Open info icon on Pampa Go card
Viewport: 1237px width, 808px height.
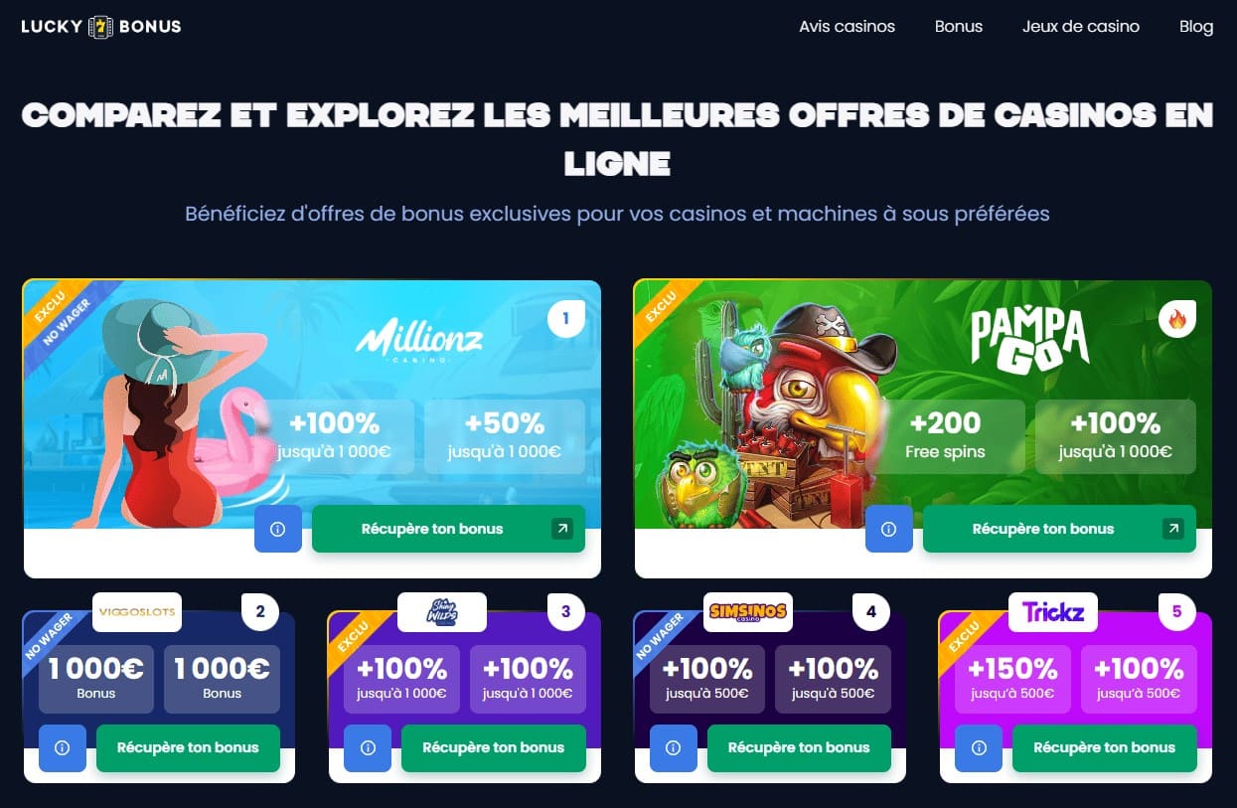(889, 529)
